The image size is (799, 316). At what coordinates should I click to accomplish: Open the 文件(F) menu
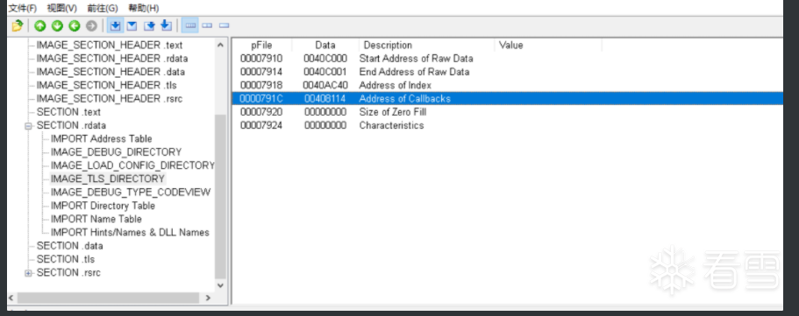[x=23, y=8]
